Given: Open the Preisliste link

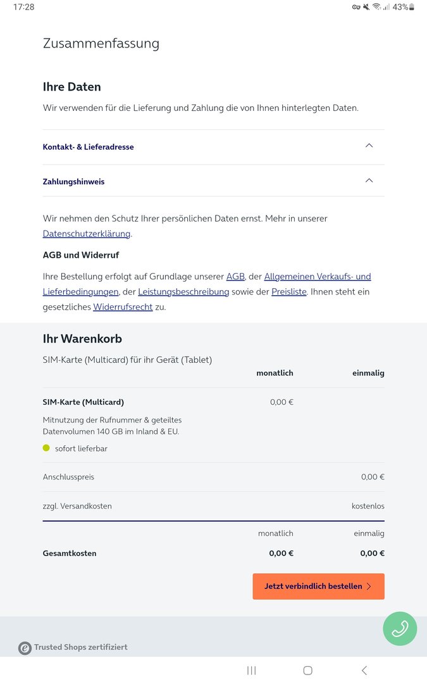Looking at the screenshot, I should (x=289, y=292).
